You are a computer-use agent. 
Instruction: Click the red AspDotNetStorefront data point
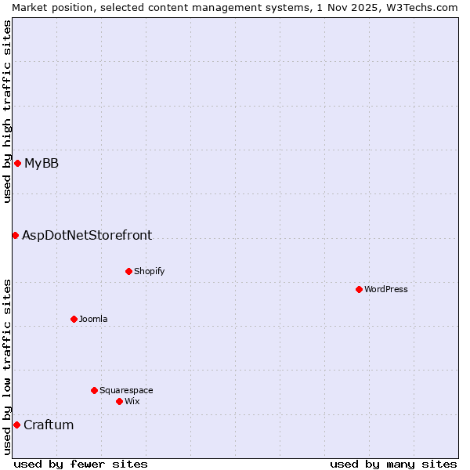click(15, 235)
